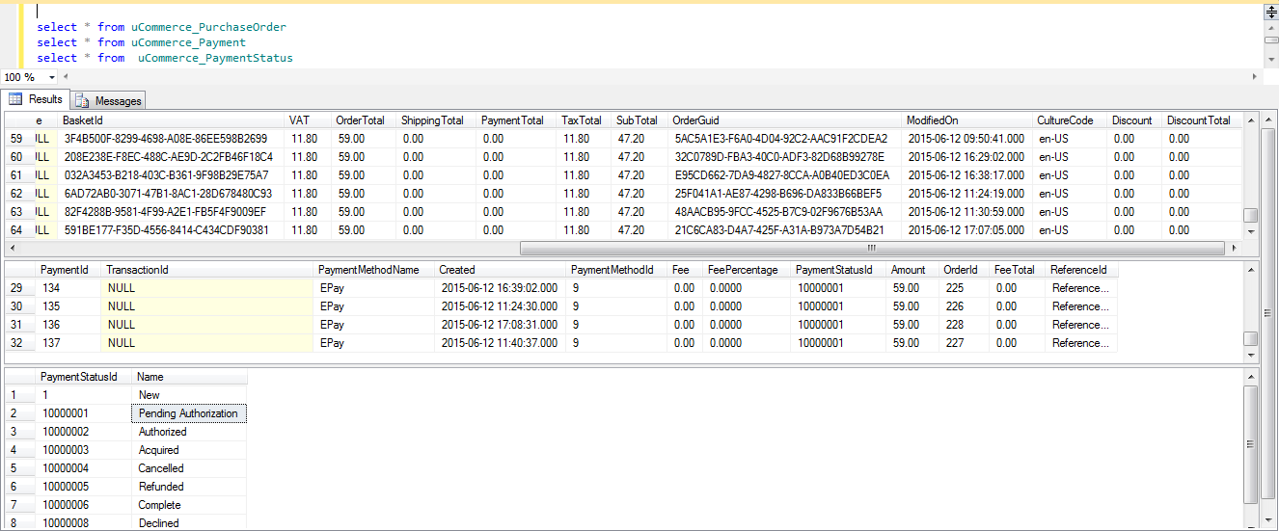Select the FeePercentage column header
Viewport: 1279px width, 531px height.
click(x=748, y=270)
